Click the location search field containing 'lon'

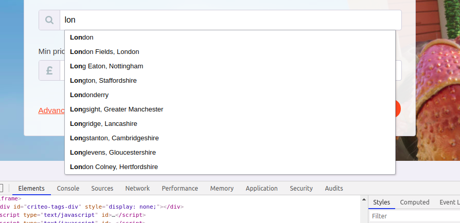click(x=231, y=20)
